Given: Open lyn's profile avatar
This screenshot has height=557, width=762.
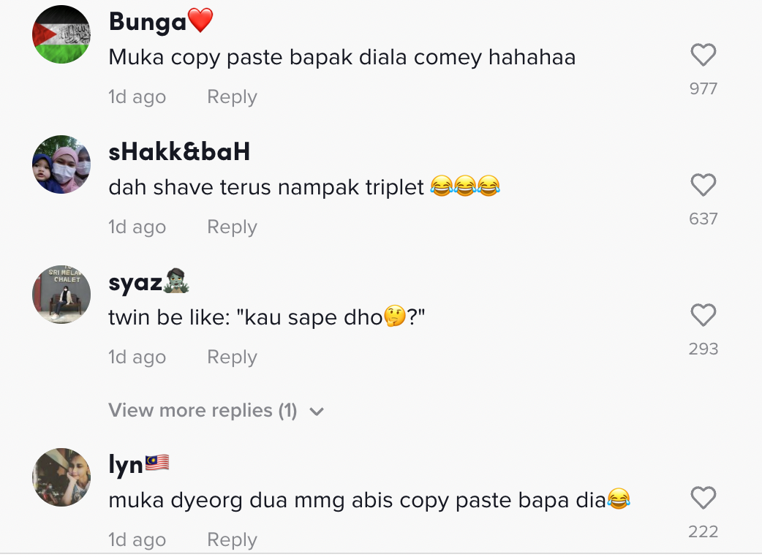Looking at the screenshot, I should click(x=61, y=477).
